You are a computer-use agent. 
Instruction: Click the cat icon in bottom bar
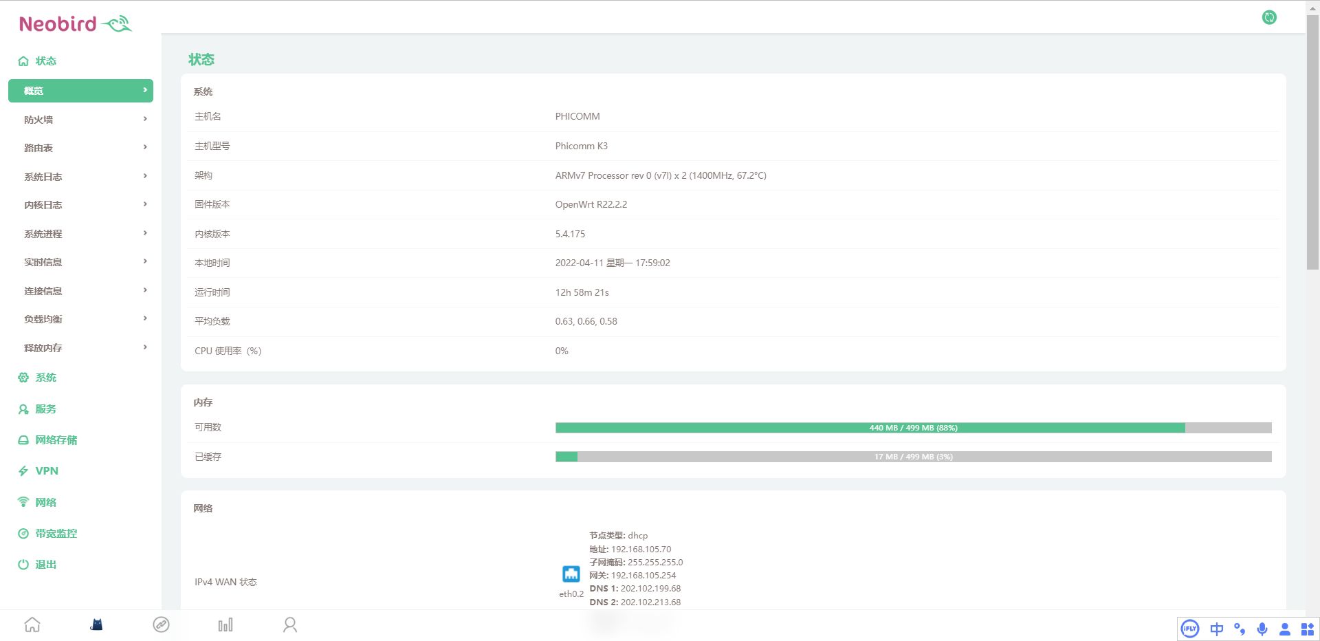tap(97, 624)
